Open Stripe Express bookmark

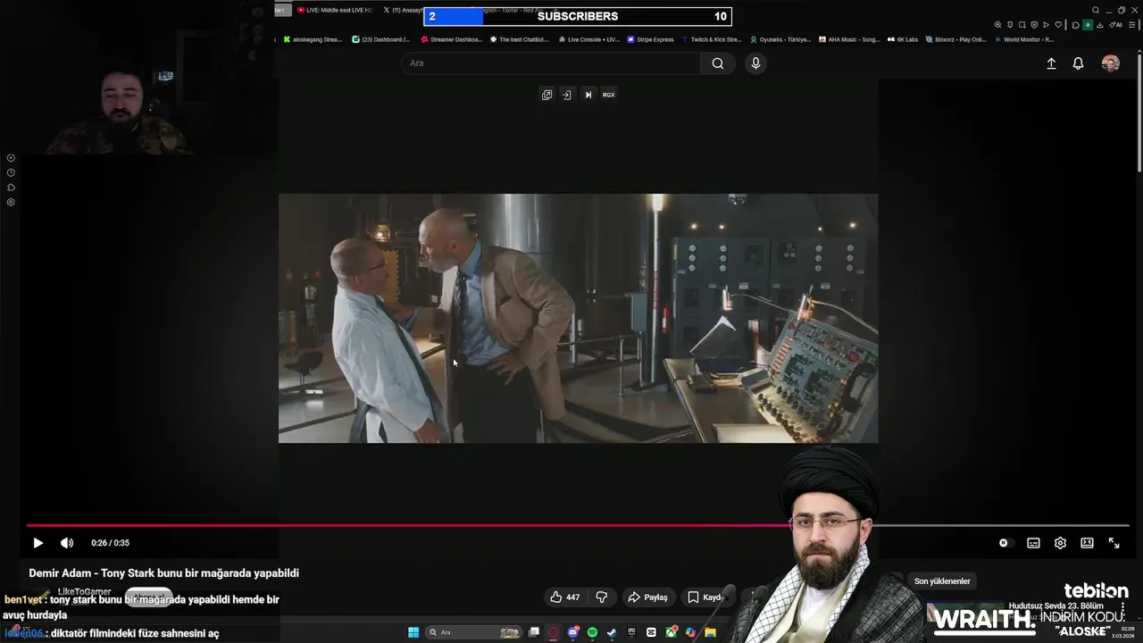[651, 39]
